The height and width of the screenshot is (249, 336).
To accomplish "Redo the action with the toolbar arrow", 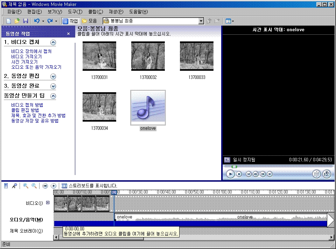I will tap(50, 21).
